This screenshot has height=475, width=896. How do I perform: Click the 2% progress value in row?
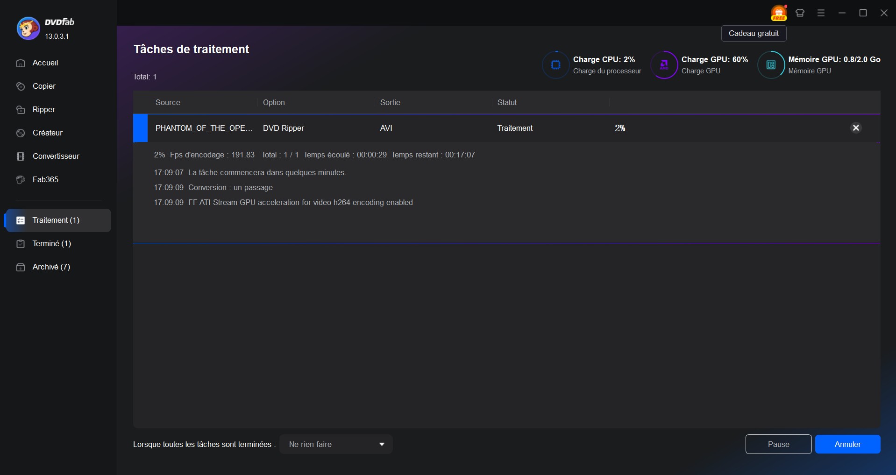[620, 128]
